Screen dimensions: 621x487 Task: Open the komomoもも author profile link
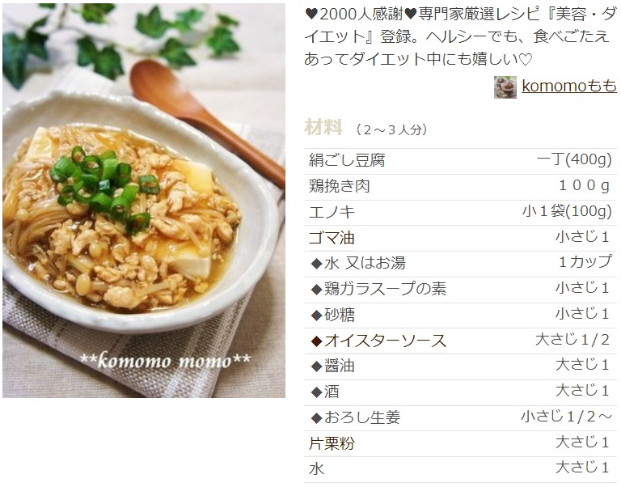(x=568, y=86)
